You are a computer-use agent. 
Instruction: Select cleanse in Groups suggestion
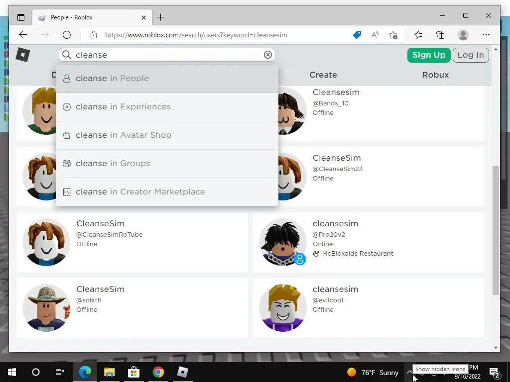click(x=167, y=163)
